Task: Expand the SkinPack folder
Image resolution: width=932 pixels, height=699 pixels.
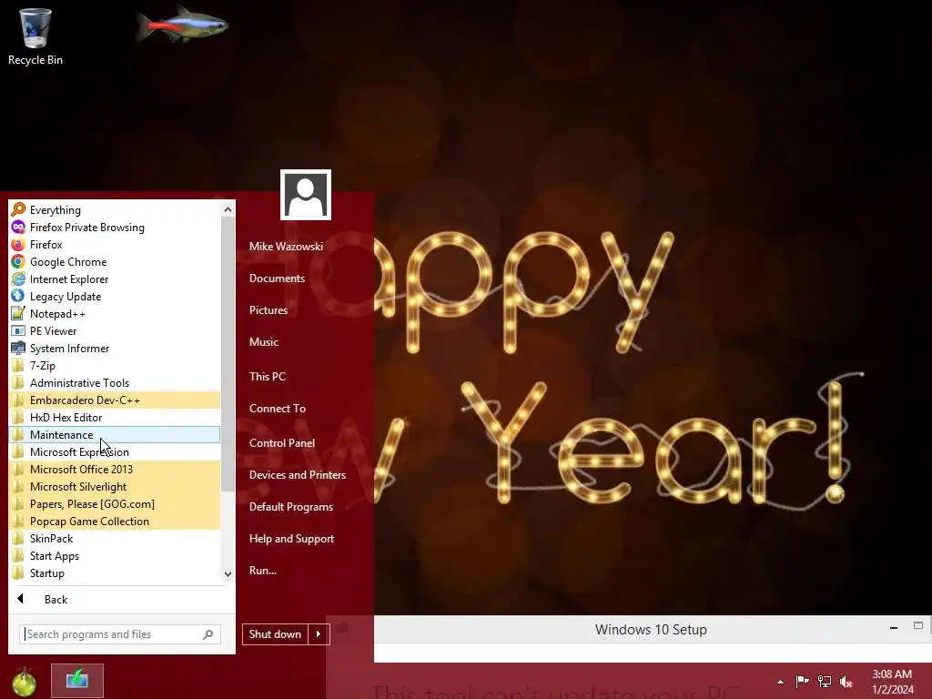Action: point(115,538)
